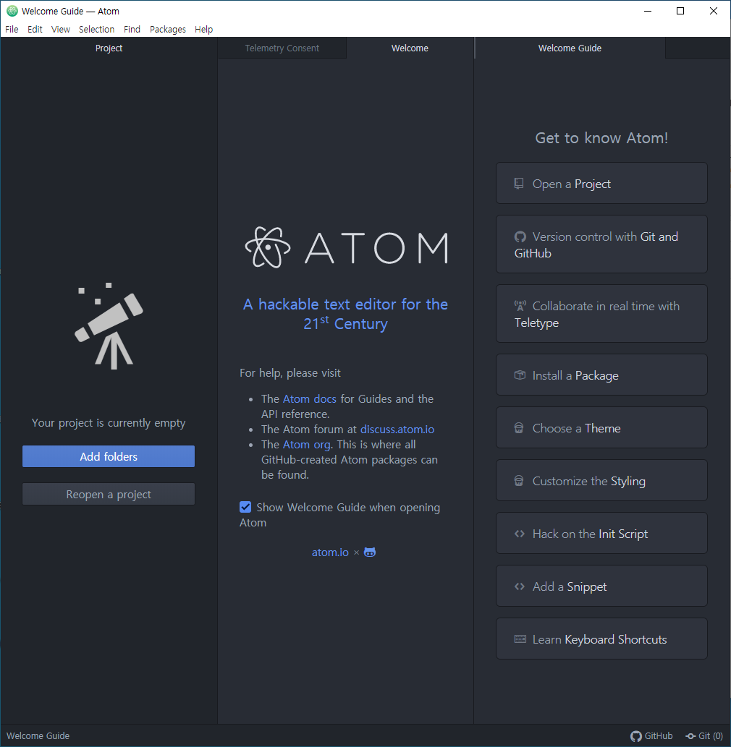Visit the atom.io link
The width and height of the screenshot is (731, 747).
[330, 552]
